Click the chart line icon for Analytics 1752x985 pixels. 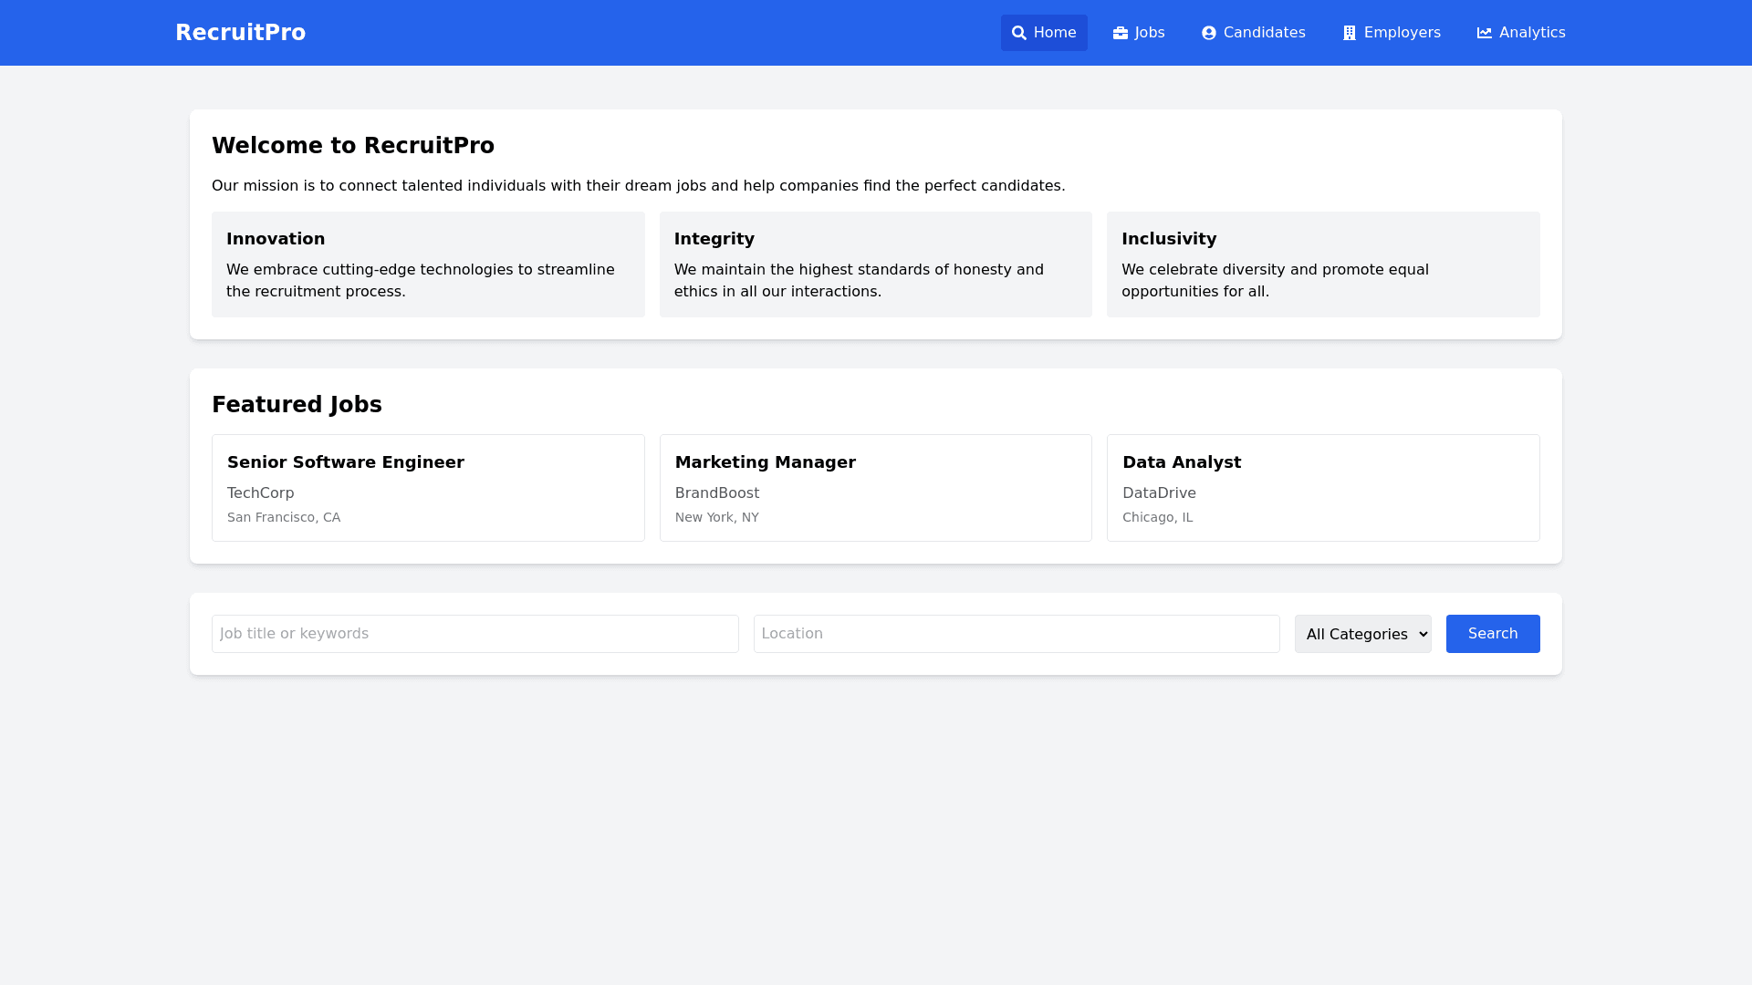click(x=1485, y=33)
